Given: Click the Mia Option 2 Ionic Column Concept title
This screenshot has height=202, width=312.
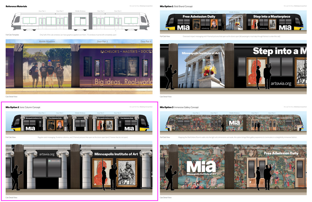Looking at the screenshot, I should 23,107.
